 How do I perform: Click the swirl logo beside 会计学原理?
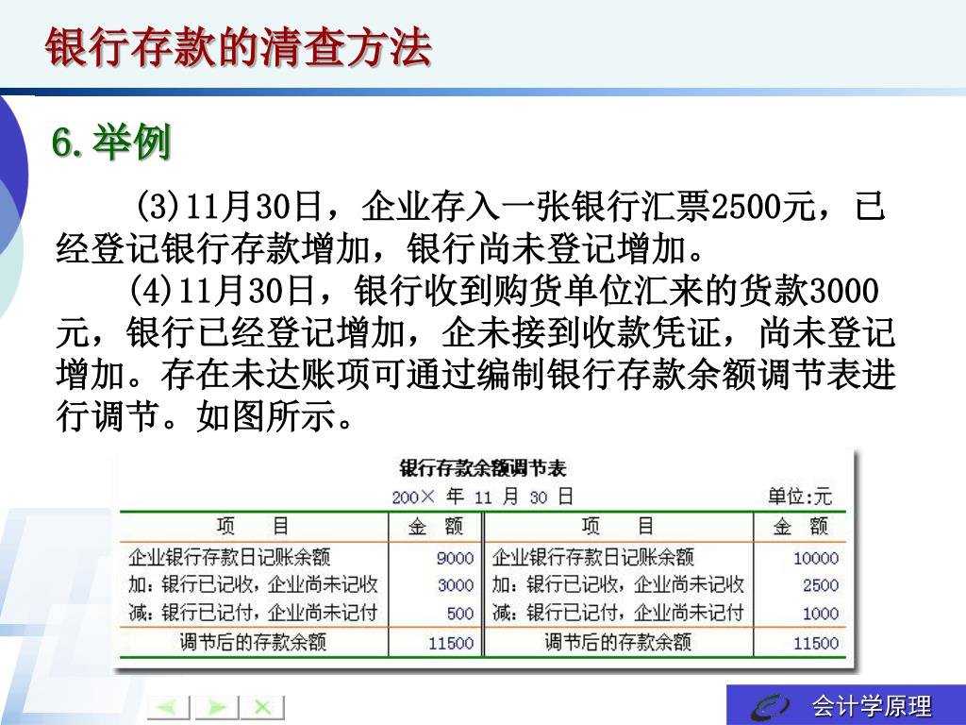click(770, 706)
